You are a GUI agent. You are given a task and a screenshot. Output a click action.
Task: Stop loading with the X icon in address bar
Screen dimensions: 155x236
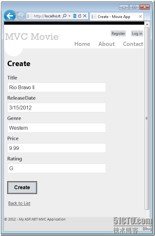[85, 16]
